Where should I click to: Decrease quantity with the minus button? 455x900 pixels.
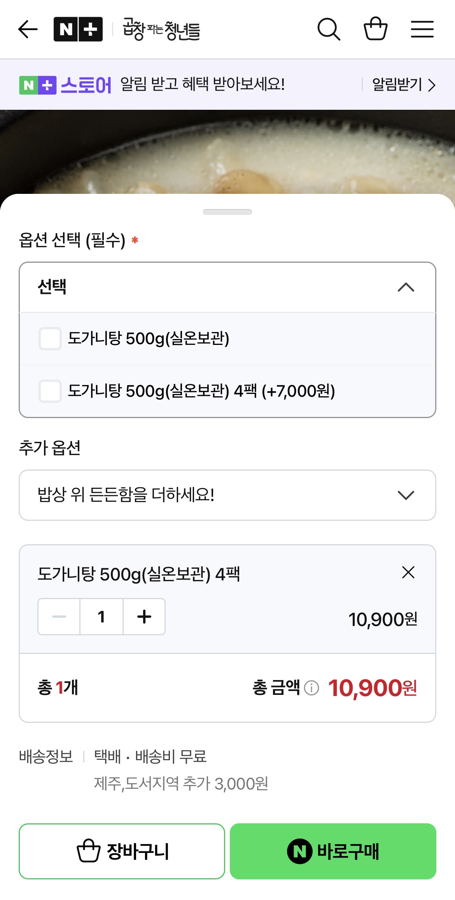(x=59, y=617)
